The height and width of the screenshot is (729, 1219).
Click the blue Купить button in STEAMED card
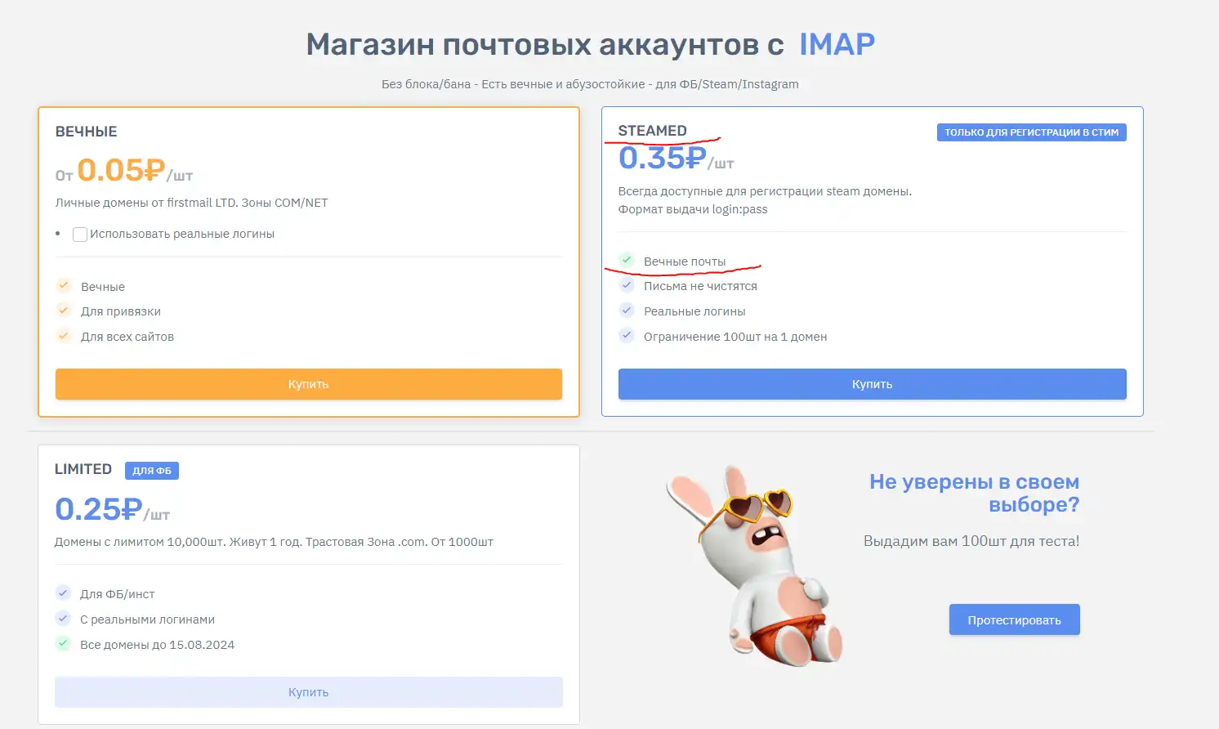872,384
